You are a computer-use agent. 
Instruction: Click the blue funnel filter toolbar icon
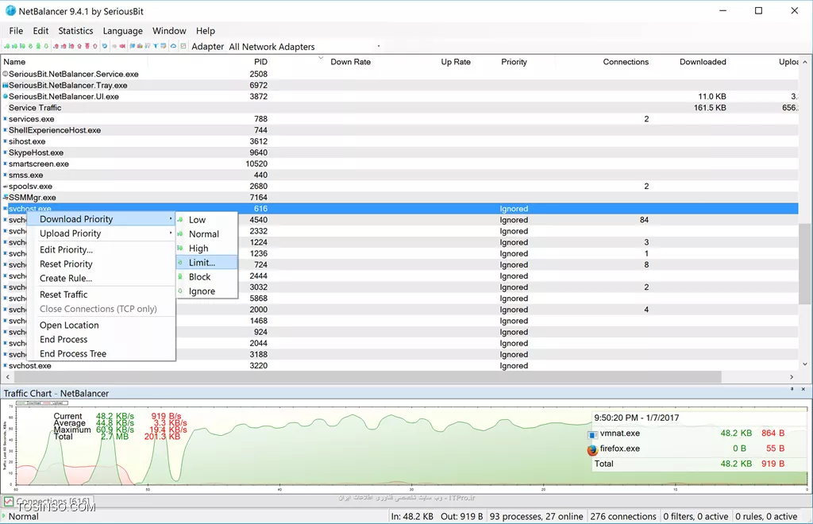(156, 46)
